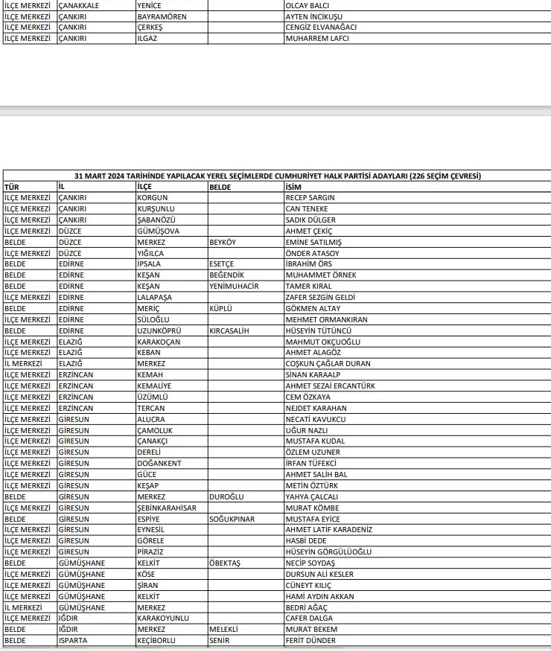Click the town cell ÖBEKTAŞ
The image size is (551, 652).
tap(225, 563)
